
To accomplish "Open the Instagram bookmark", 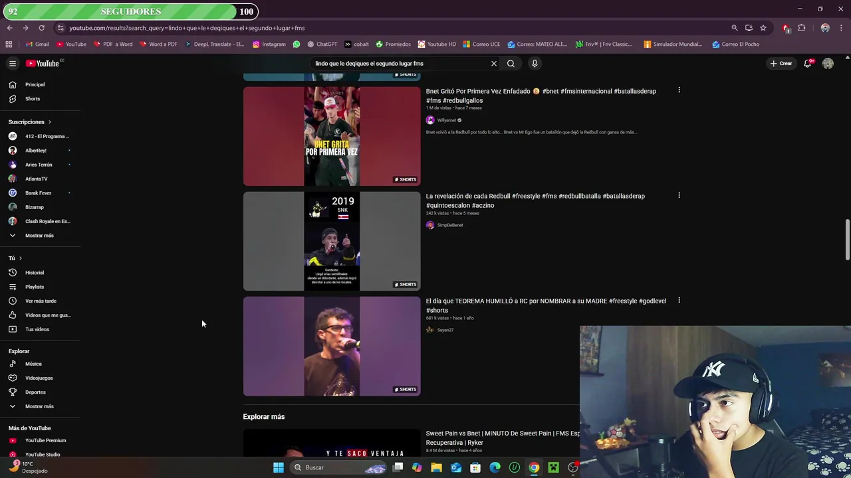I will (x=269, y=44).
